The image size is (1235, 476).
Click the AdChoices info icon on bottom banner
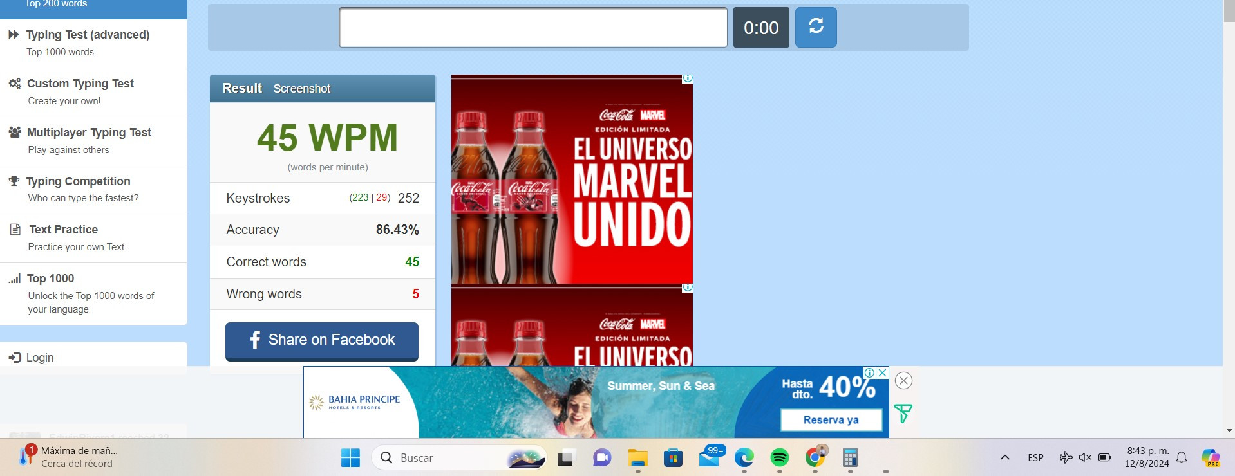[870, 372]
